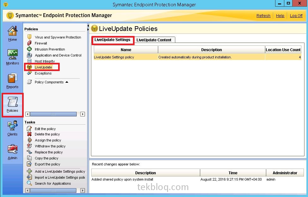This screenshot has height=197, width=308.
Task: Click Tasks list scrollbar right arrow
Action: (82, 190)
